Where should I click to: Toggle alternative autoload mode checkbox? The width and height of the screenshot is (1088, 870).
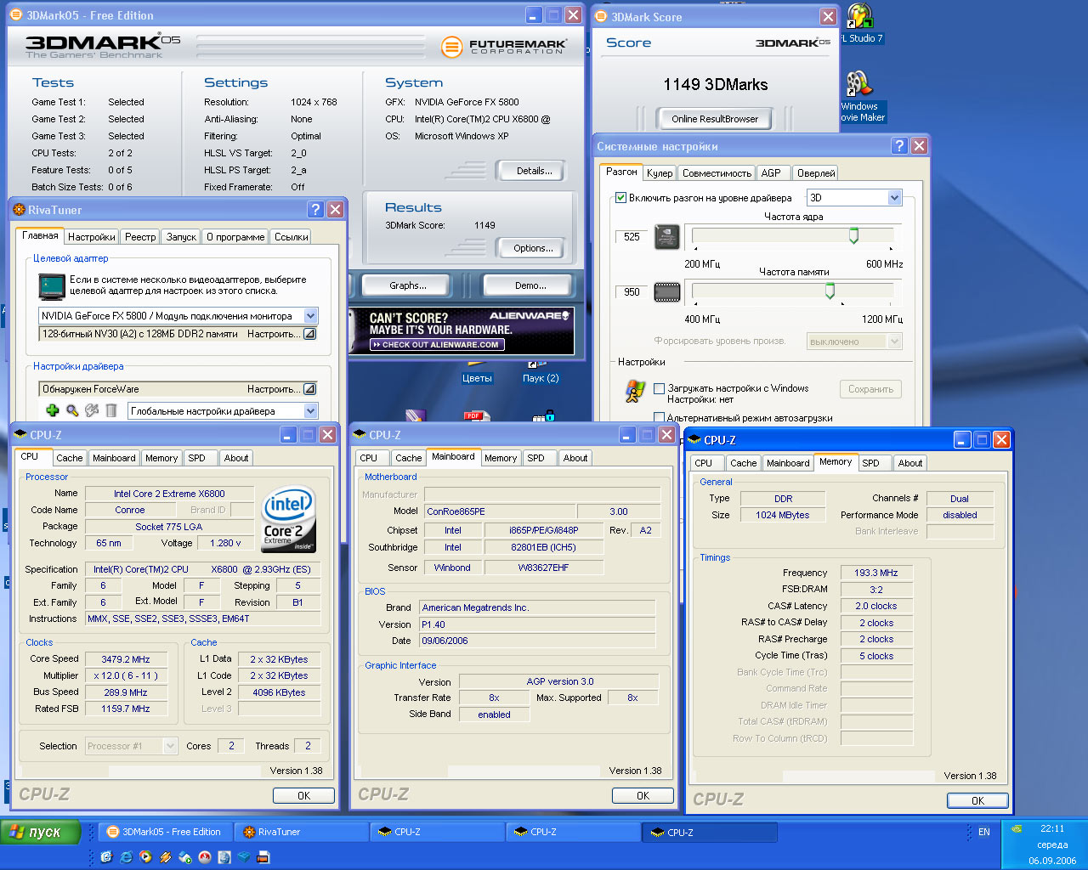click(x=659, y=417)
